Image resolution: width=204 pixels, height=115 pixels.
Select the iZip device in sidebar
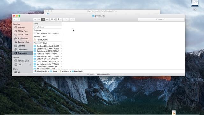pos(19,65)
